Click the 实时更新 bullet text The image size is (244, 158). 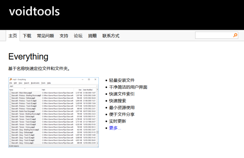(118, 121)
